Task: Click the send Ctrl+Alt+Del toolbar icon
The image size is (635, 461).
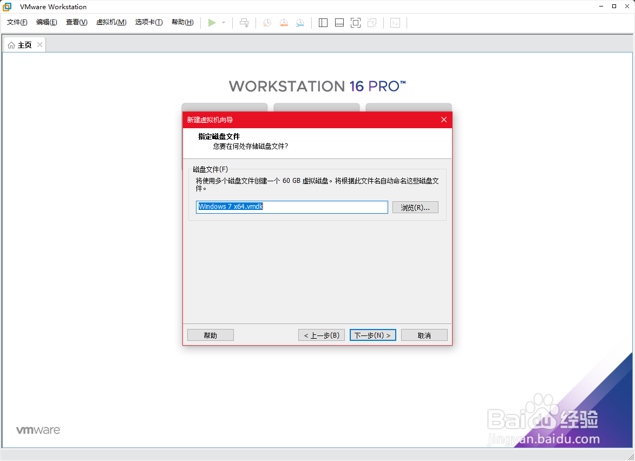Action: 244,23
